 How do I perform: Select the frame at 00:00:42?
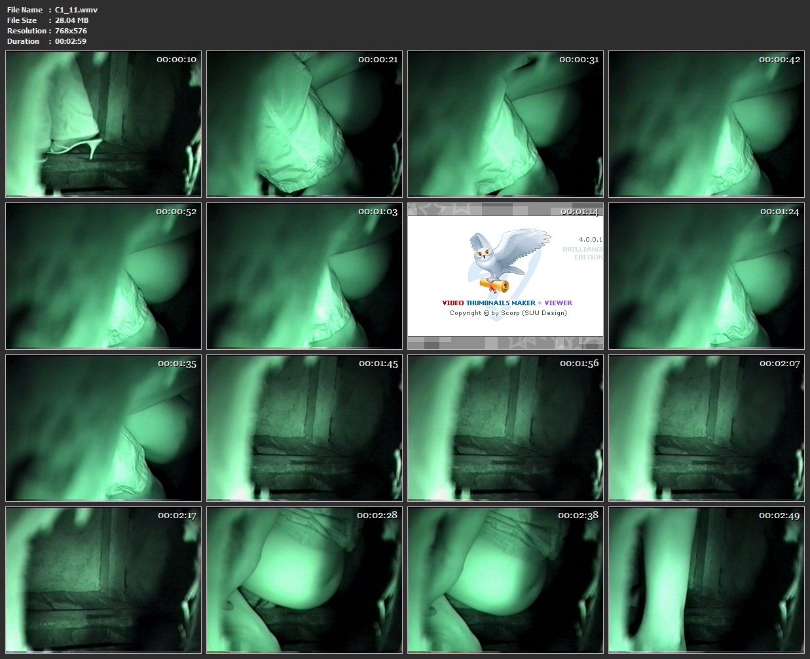click(x=707, y=124)
